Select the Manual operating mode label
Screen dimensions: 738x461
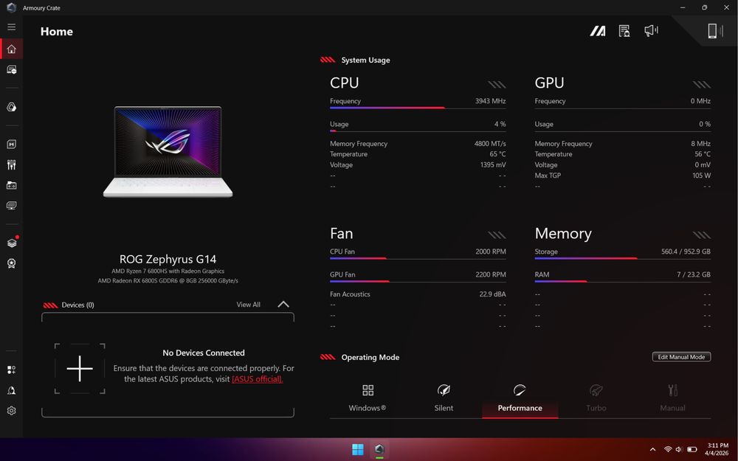coord(672,408)
